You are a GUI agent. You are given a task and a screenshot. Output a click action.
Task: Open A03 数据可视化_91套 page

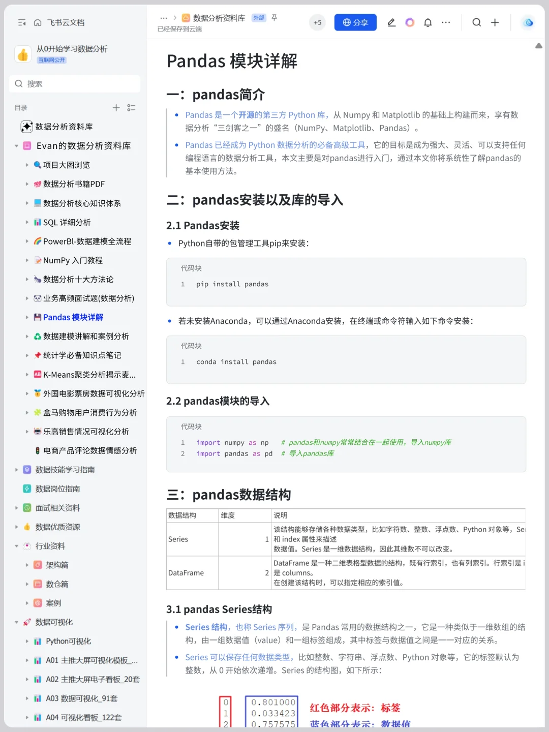[81, 698]
